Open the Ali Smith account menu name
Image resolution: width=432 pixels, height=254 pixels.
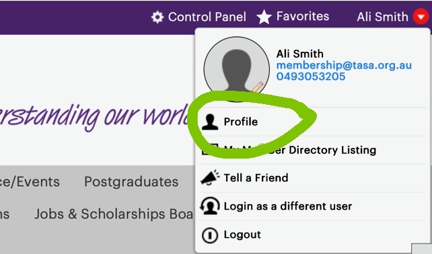382,17
